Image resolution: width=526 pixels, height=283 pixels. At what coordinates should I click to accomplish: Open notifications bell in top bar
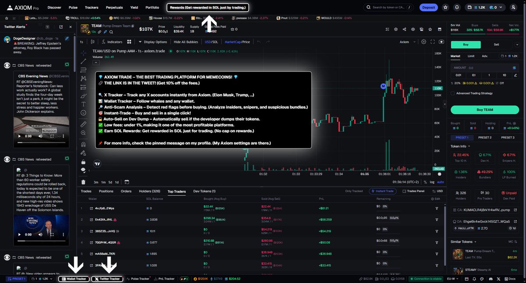tap(457, 7)
